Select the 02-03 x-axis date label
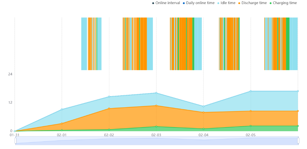307x149 pixels. point(156,135)
